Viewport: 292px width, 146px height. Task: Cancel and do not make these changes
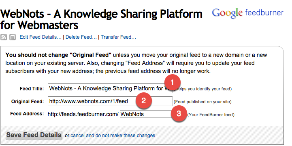113,136
